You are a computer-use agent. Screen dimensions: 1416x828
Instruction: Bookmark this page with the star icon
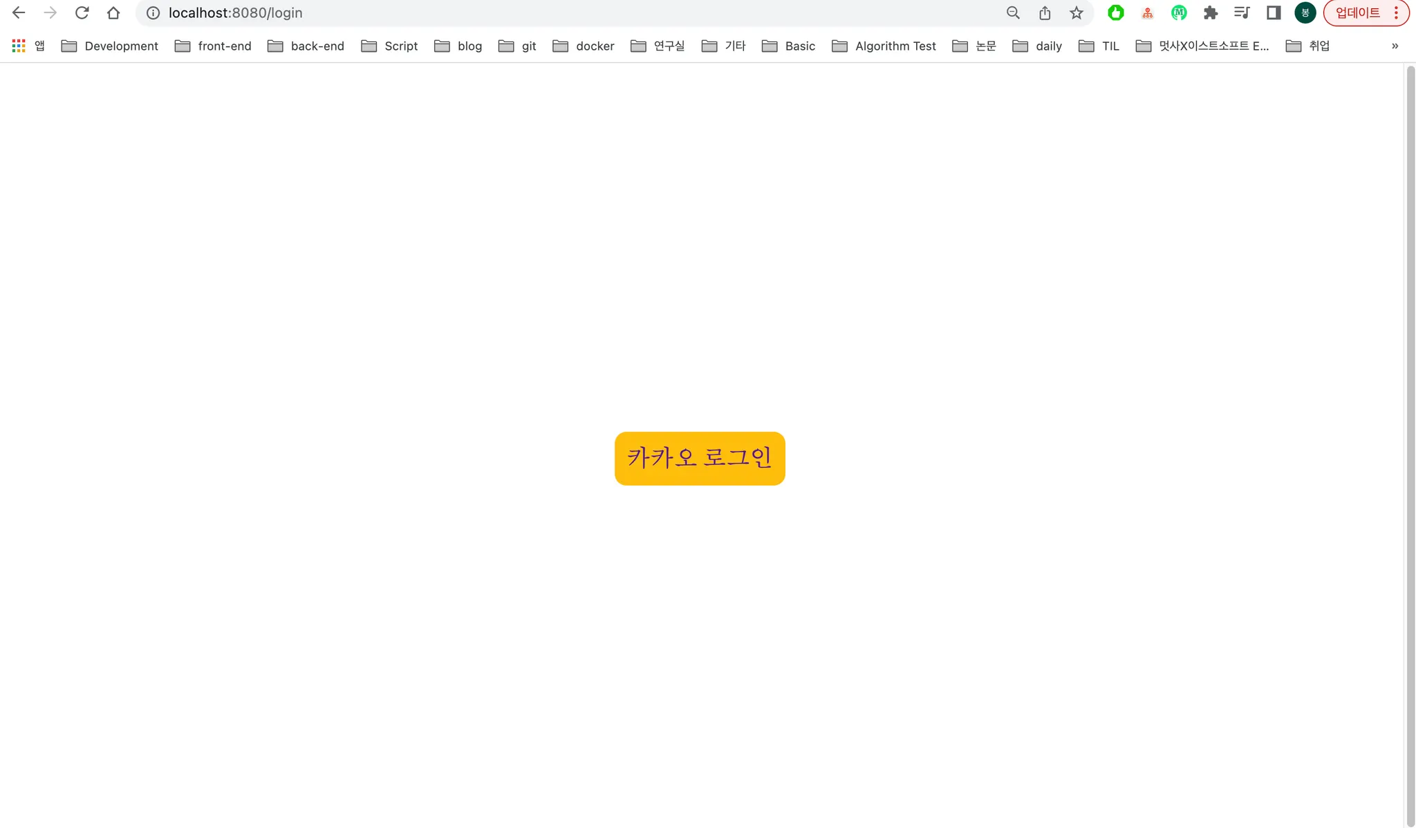[1077, 13]
